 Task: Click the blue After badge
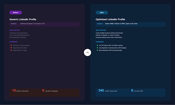(102, 13)
